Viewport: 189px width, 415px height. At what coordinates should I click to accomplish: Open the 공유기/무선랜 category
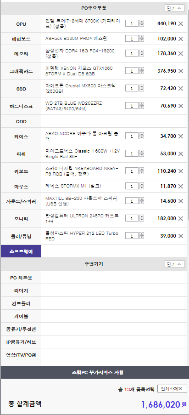[21, 329]
